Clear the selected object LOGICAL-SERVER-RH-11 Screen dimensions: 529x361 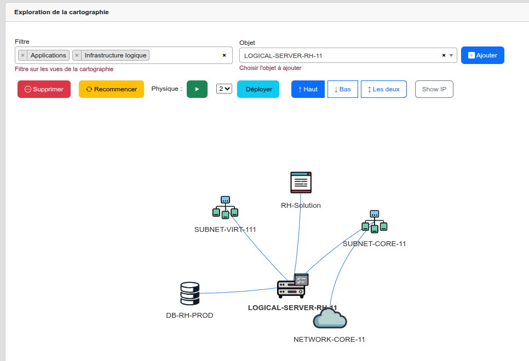[x=444, y=55]
